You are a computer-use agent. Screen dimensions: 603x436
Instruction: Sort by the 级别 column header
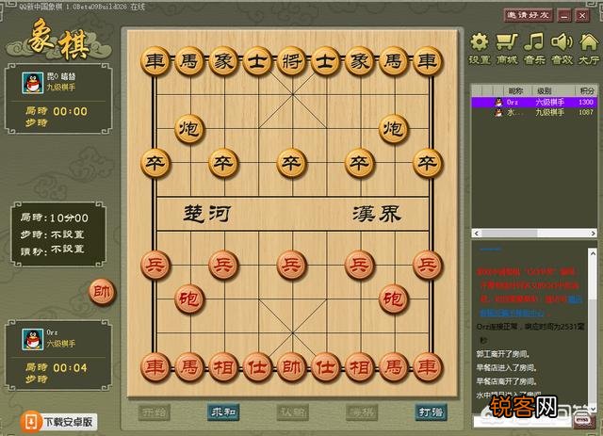click(x=545, y=91)
